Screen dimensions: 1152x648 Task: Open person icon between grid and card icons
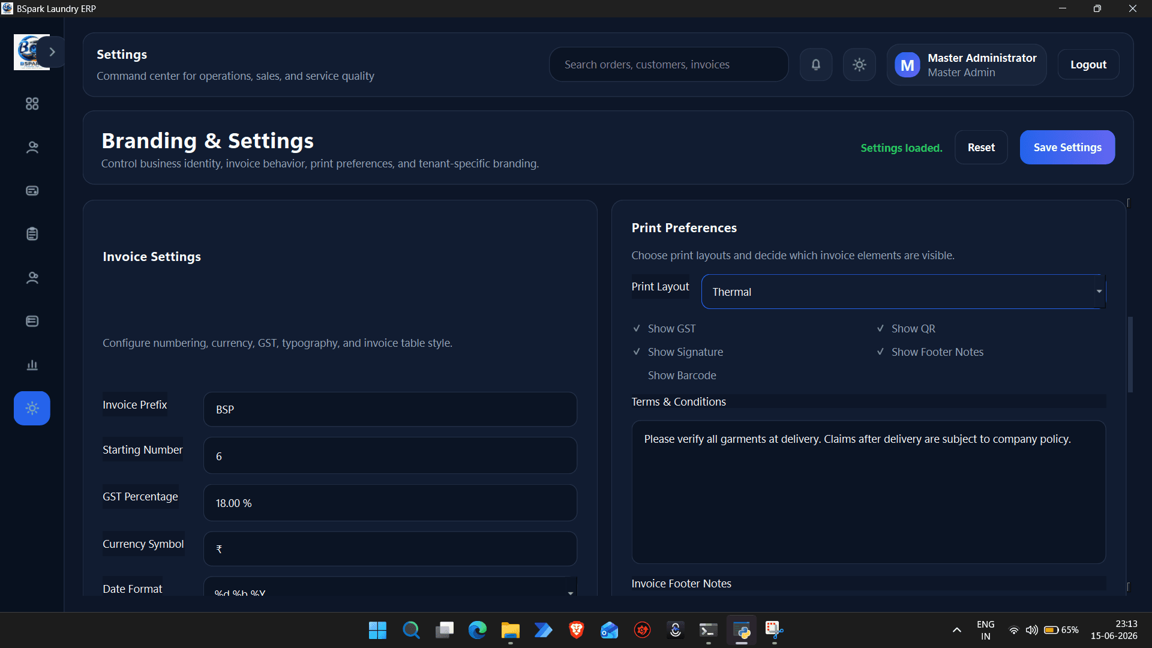tap(32, 148)
